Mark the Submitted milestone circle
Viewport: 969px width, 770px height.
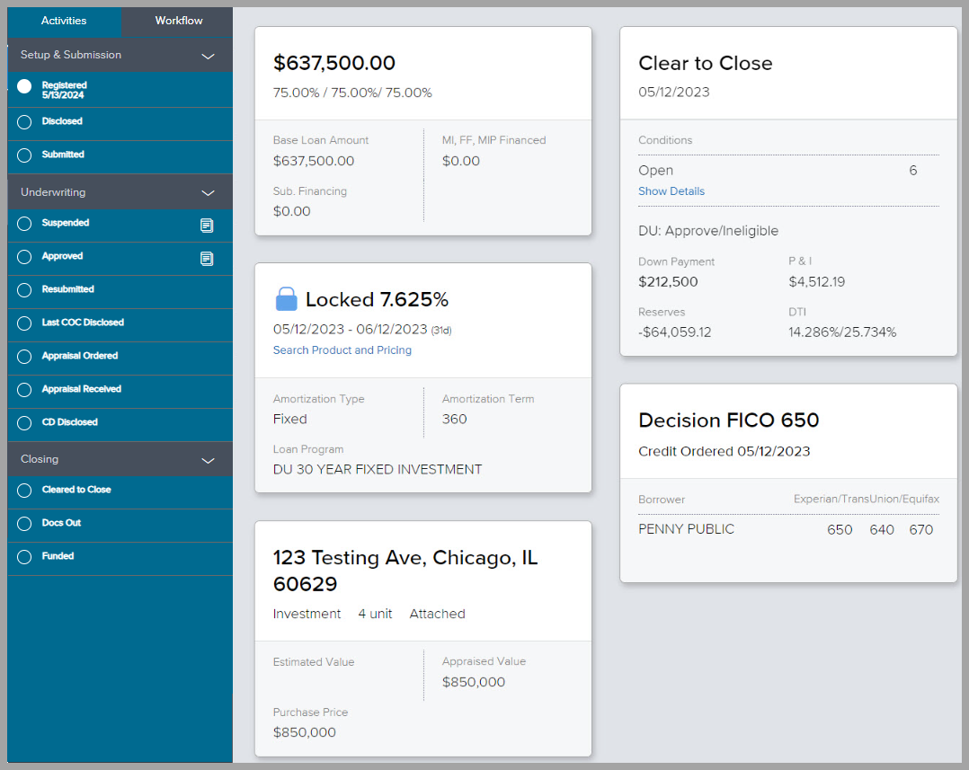click(26, 155)
